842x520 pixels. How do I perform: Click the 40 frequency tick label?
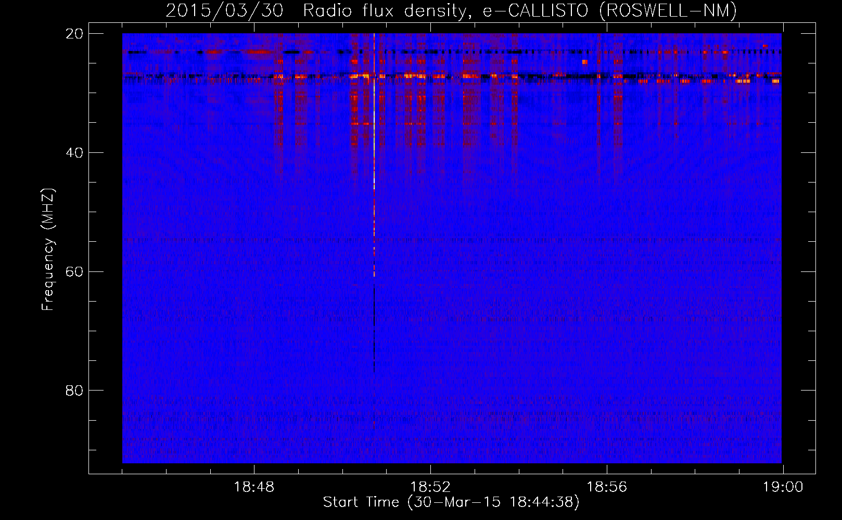74,153
